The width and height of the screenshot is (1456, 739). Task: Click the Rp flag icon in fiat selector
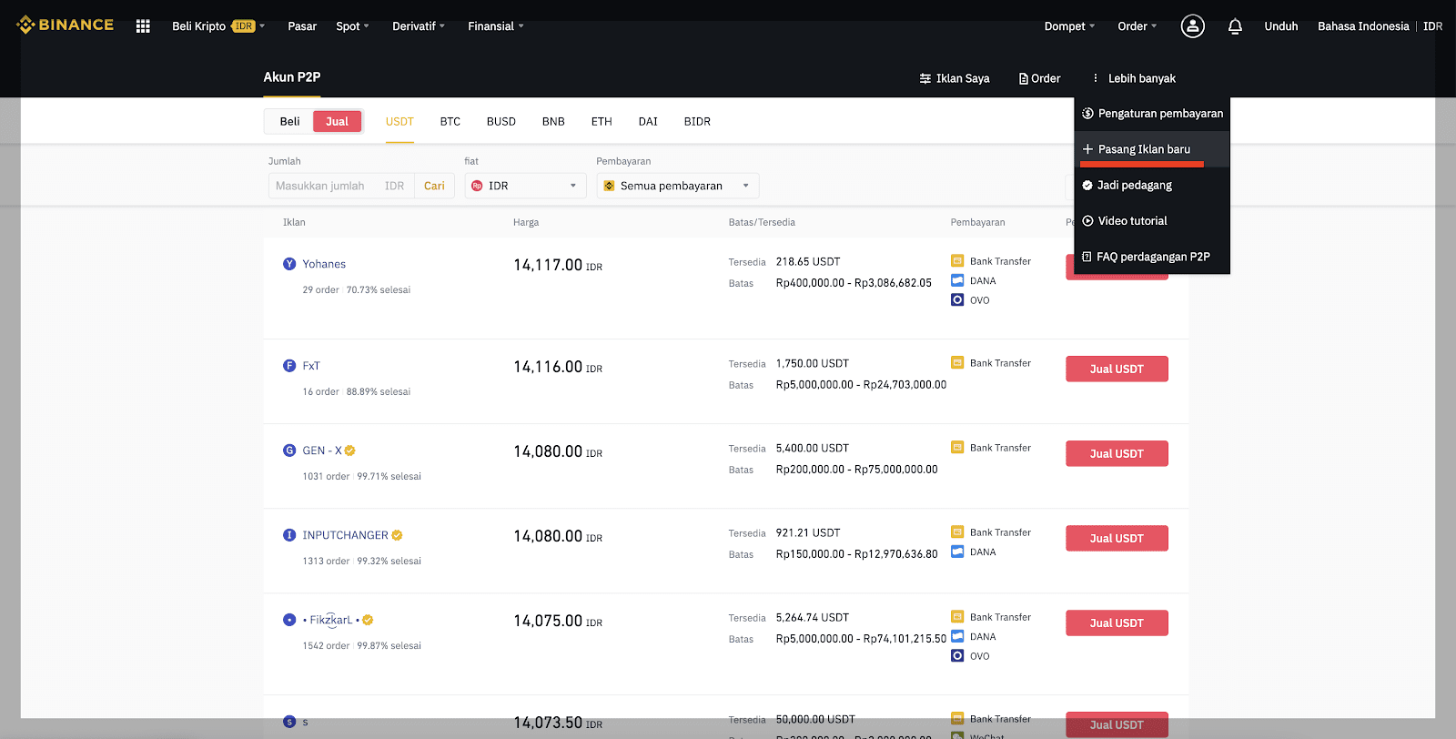pos(477,186)
